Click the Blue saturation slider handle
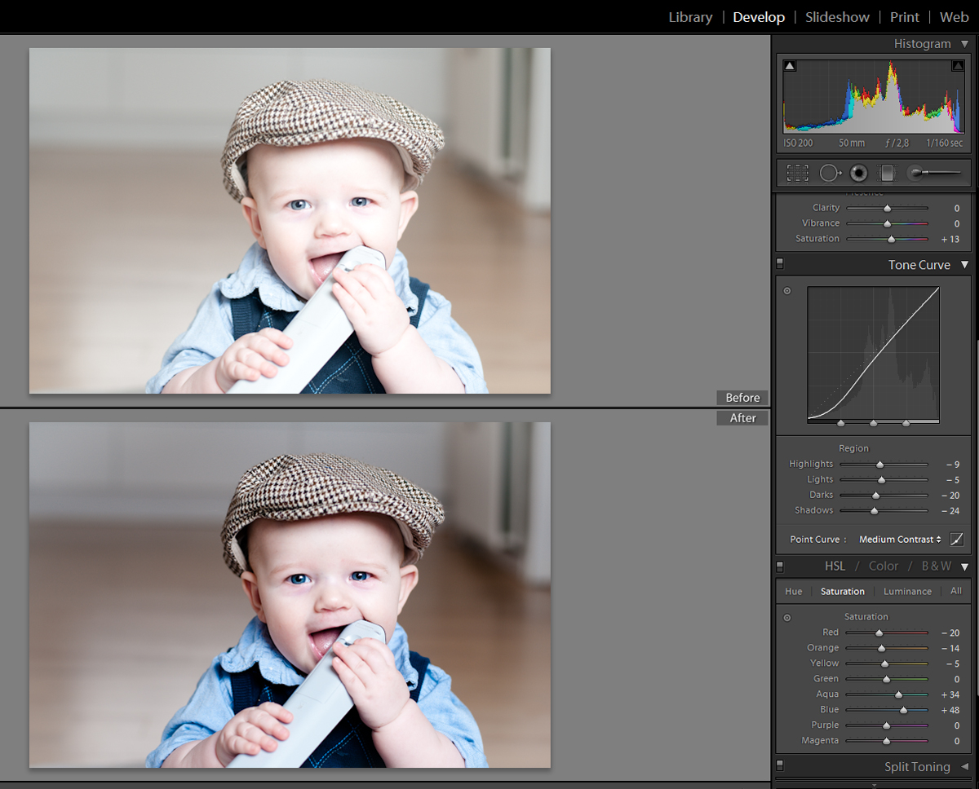 coord(903,710)
